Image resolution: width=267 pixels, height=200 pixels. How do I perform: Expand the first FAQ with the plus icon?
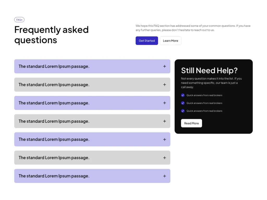point(165,66)
